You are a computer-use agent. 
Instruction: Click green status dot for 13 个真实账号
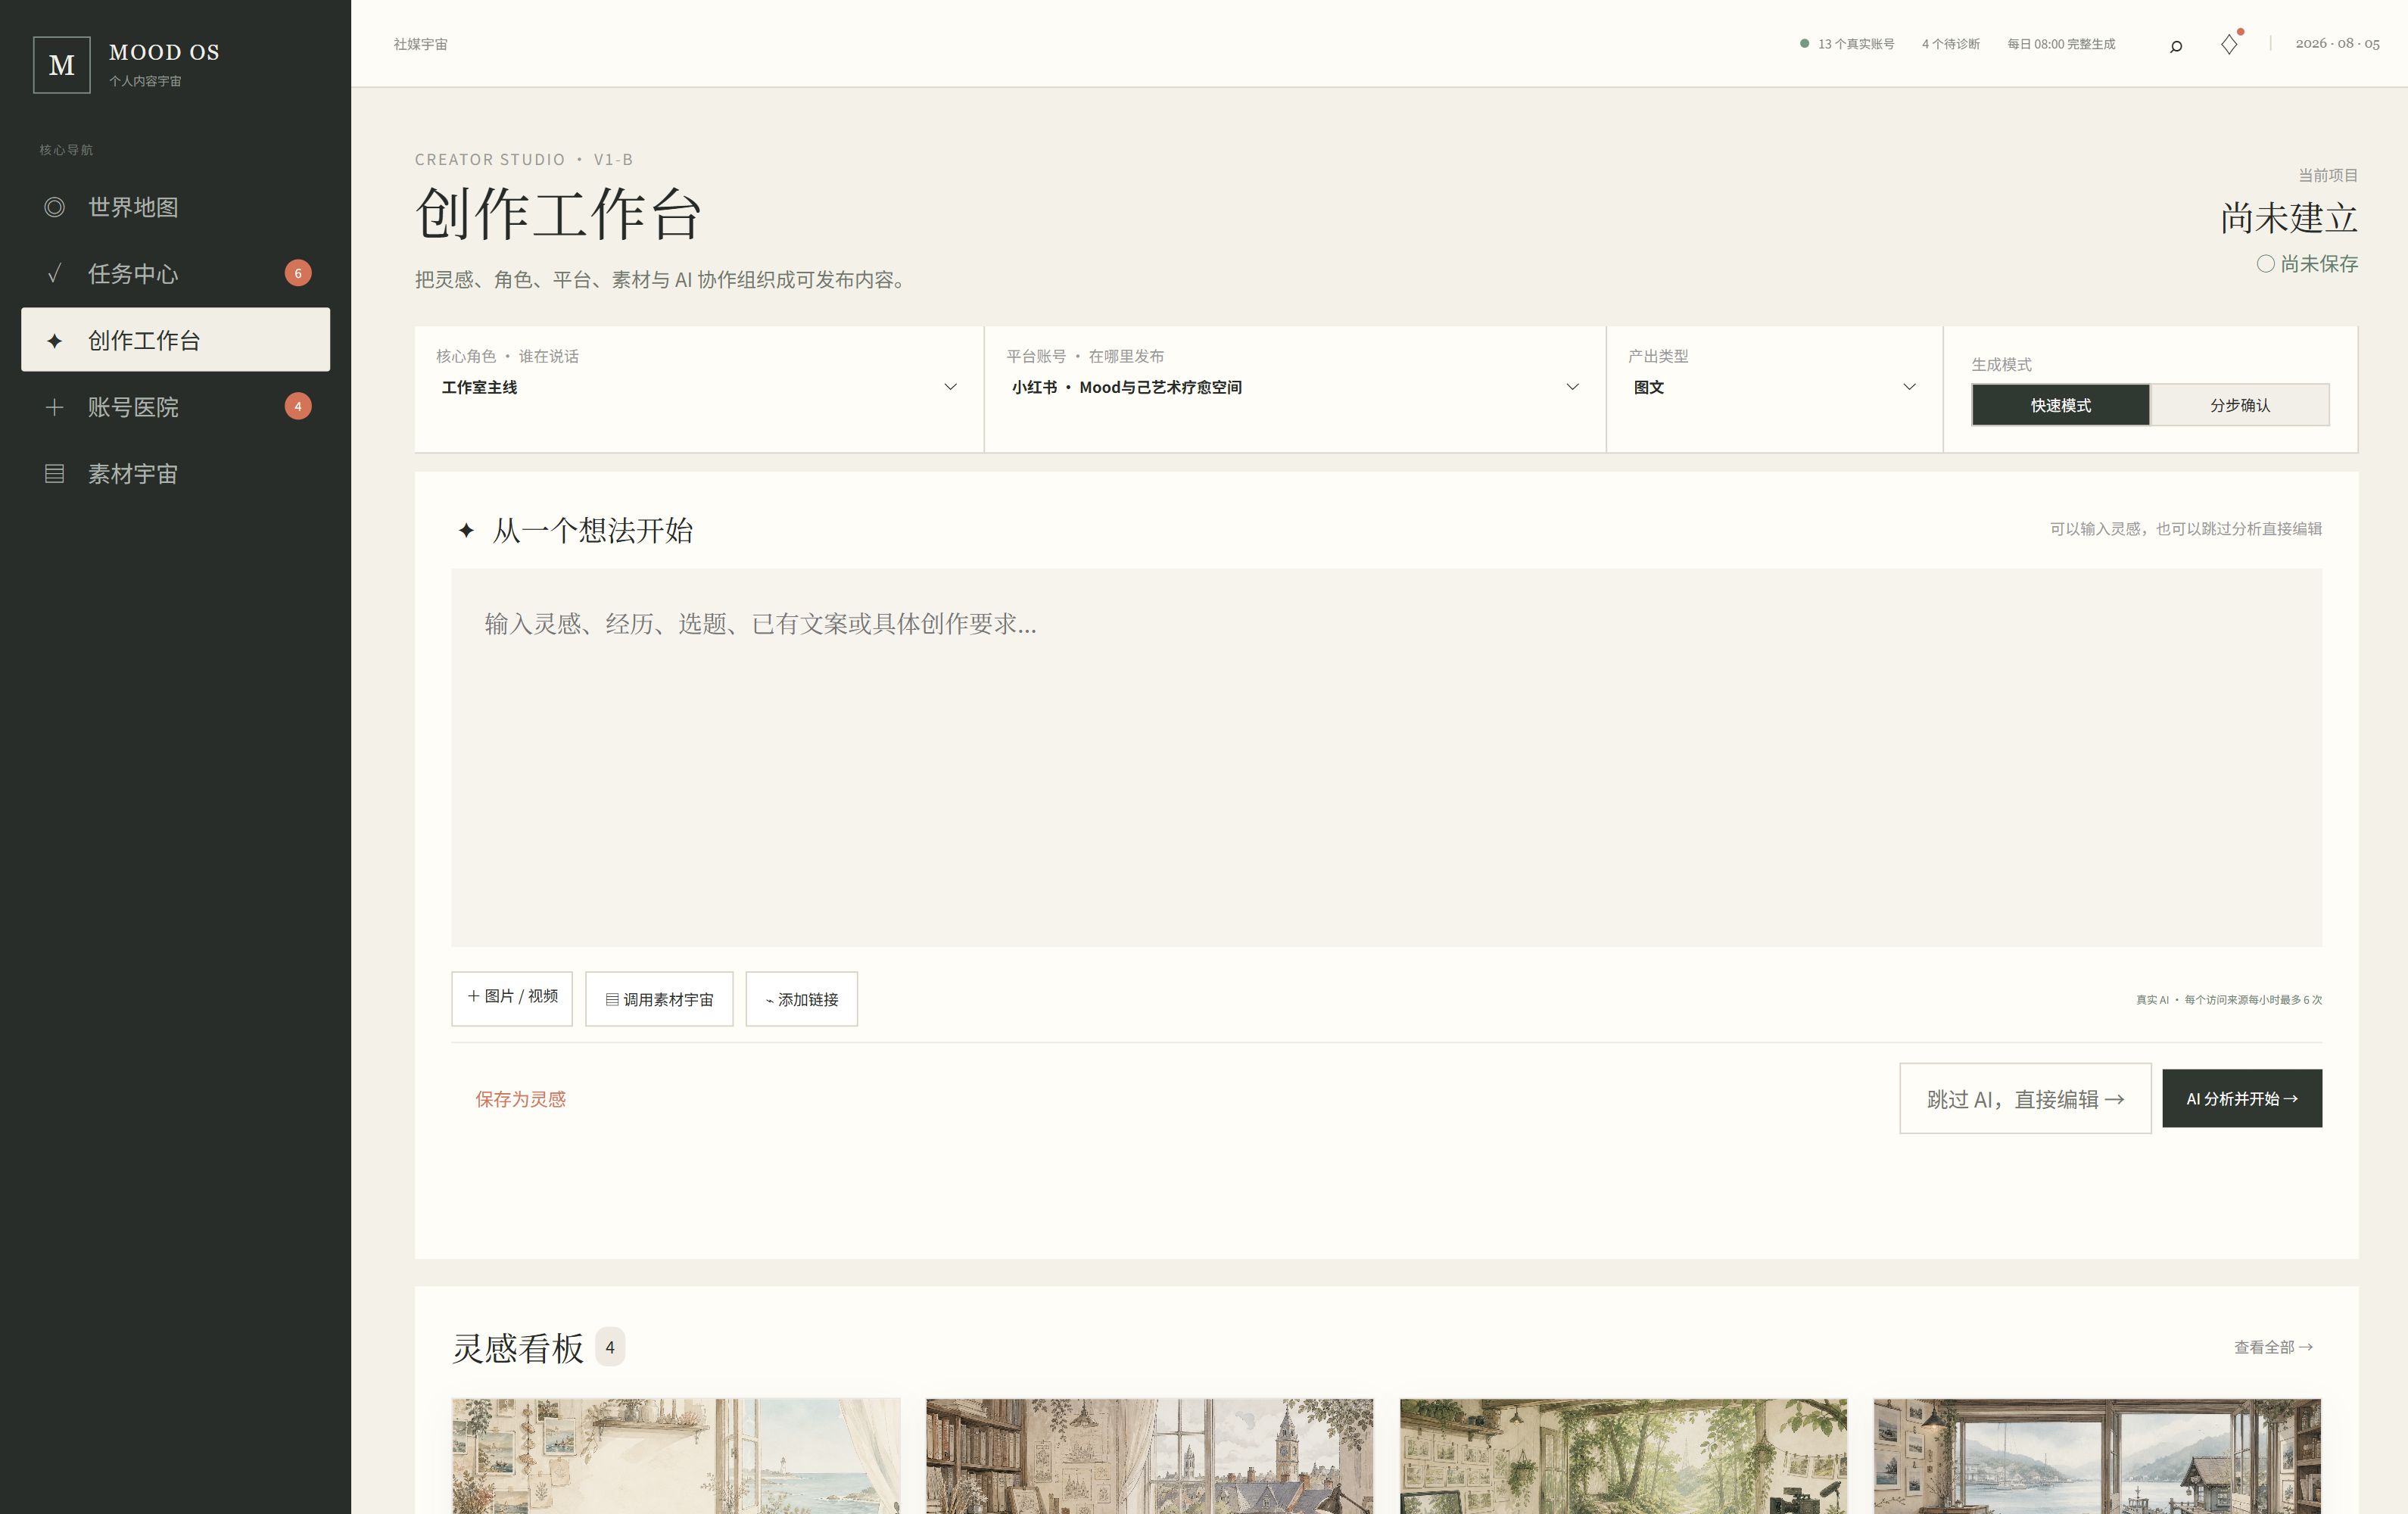(1804, 44)
